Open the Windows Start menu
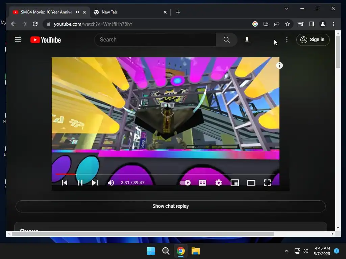Viewport: 346px width, 259px height. point(151,251)
